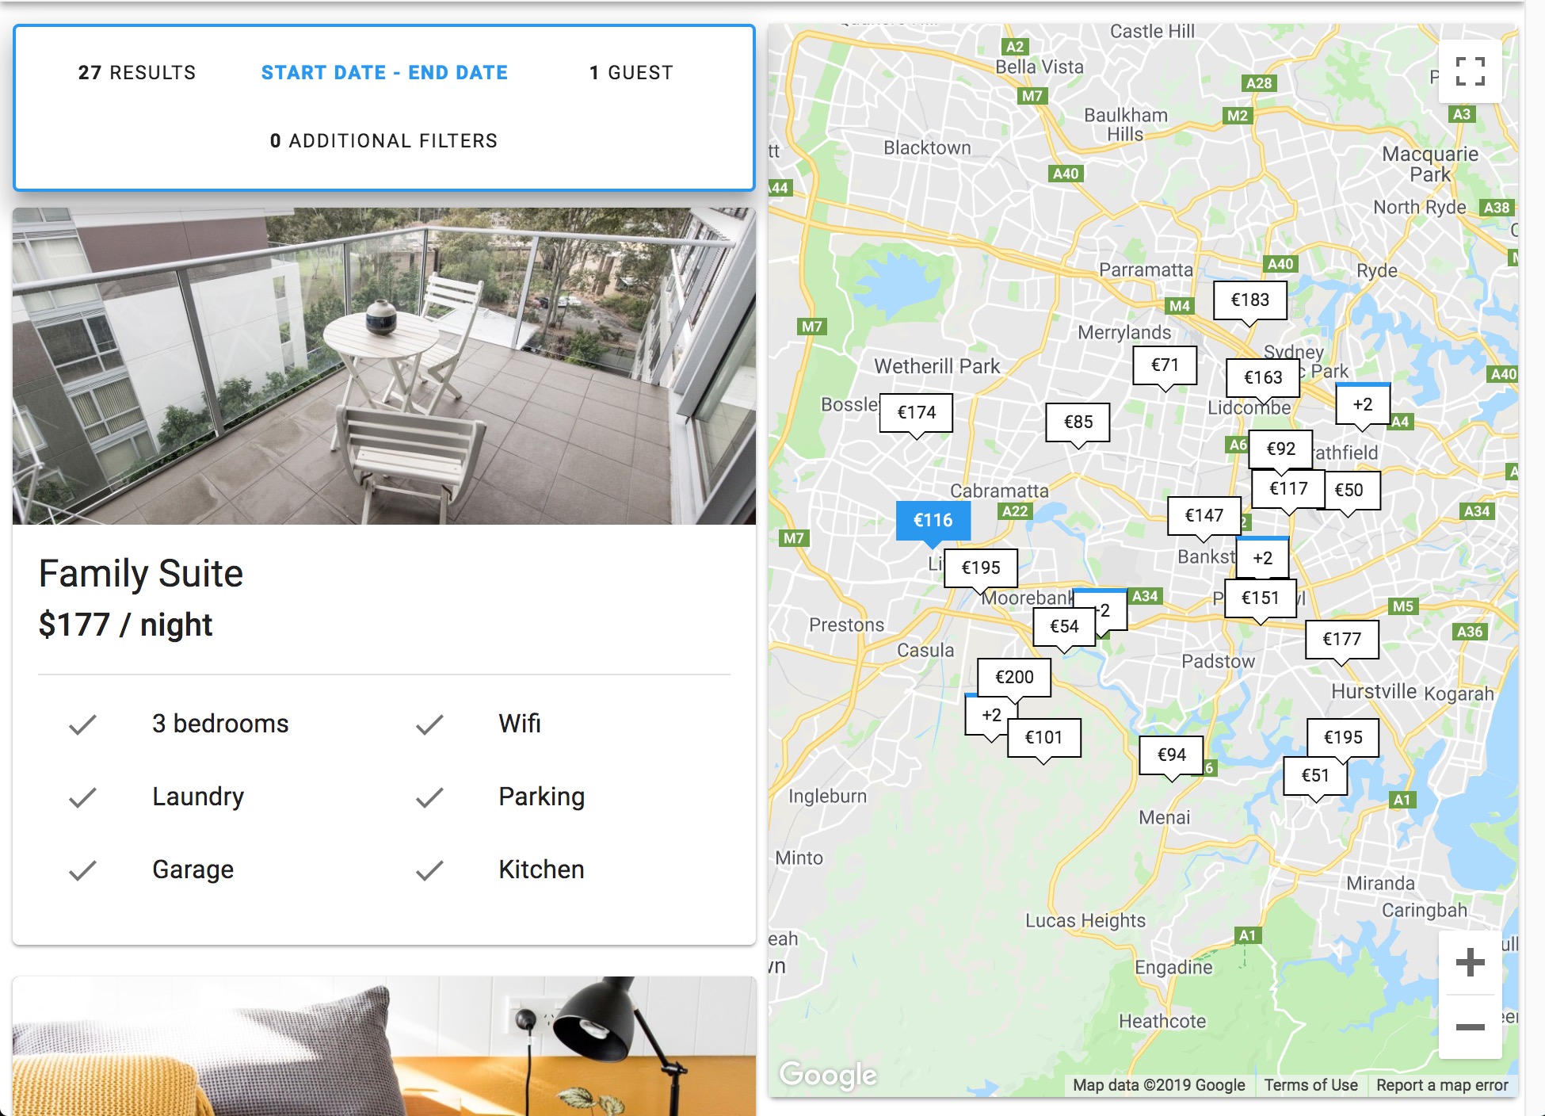The width and height of the screenshot is (1545, 1116).
Task: Open the second listing's lamp photo
Action: [384, 1046]
